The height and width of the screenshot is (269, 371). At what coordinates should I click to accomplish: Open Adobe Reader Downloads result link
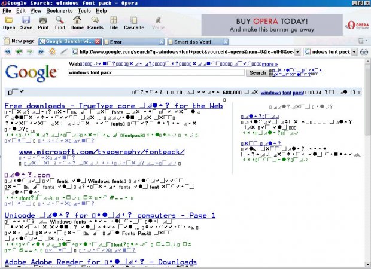(101, 262)
